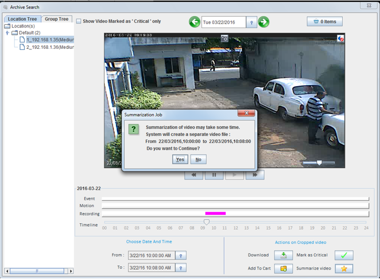380x280 pixels.
Task: Click the Summarize video star icon
Action: (344, 269)
